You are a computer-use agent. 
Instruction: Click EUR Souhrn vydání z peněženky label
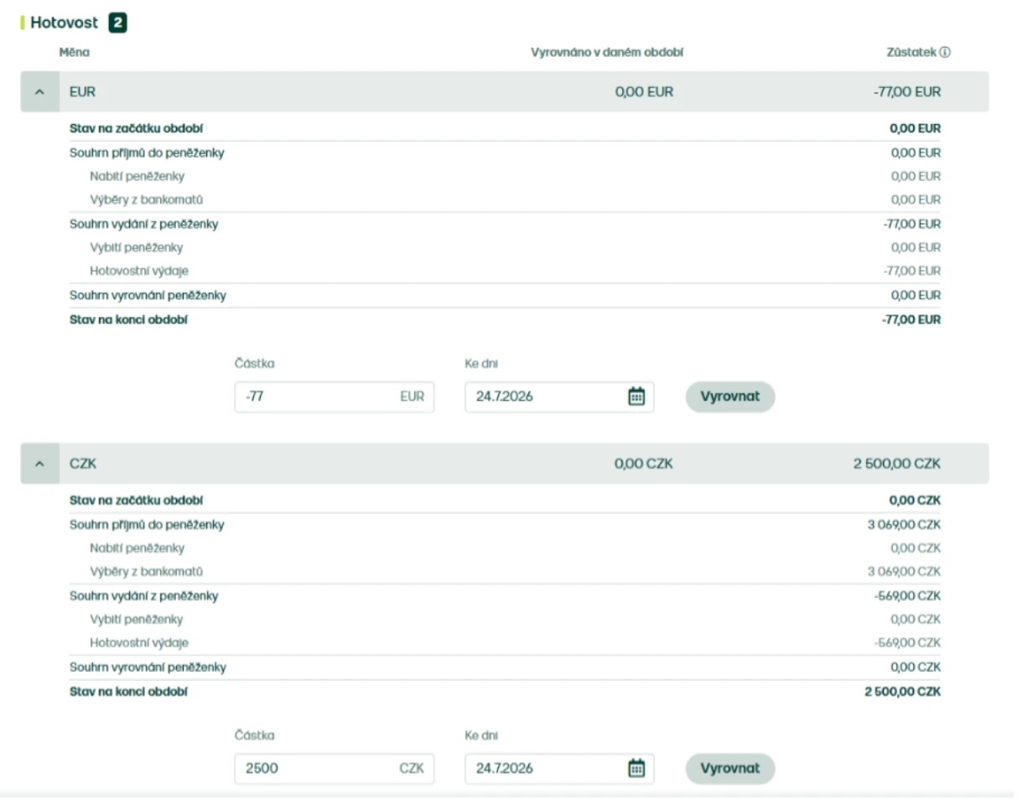tap(144, 225)
